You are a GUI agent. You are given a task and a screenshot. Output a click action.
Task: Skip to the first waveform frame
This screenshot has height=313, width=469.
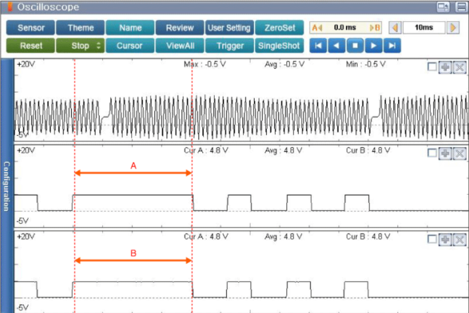click(x=318, y=46)
